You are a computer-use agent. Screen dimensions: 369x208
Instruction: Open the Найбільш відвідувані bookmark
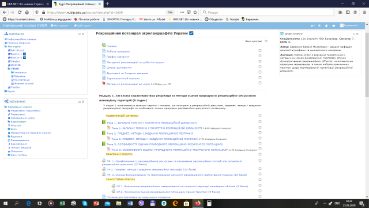tap(55, 19)
